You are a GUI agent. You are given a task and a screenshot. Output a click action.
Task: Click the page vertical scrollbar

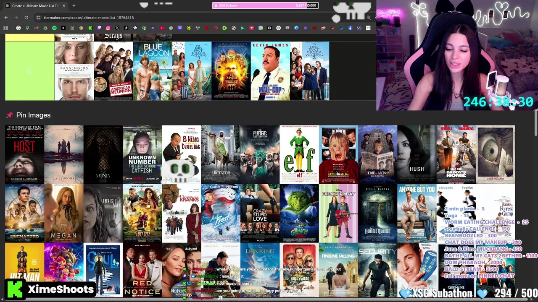click(536, 124)
